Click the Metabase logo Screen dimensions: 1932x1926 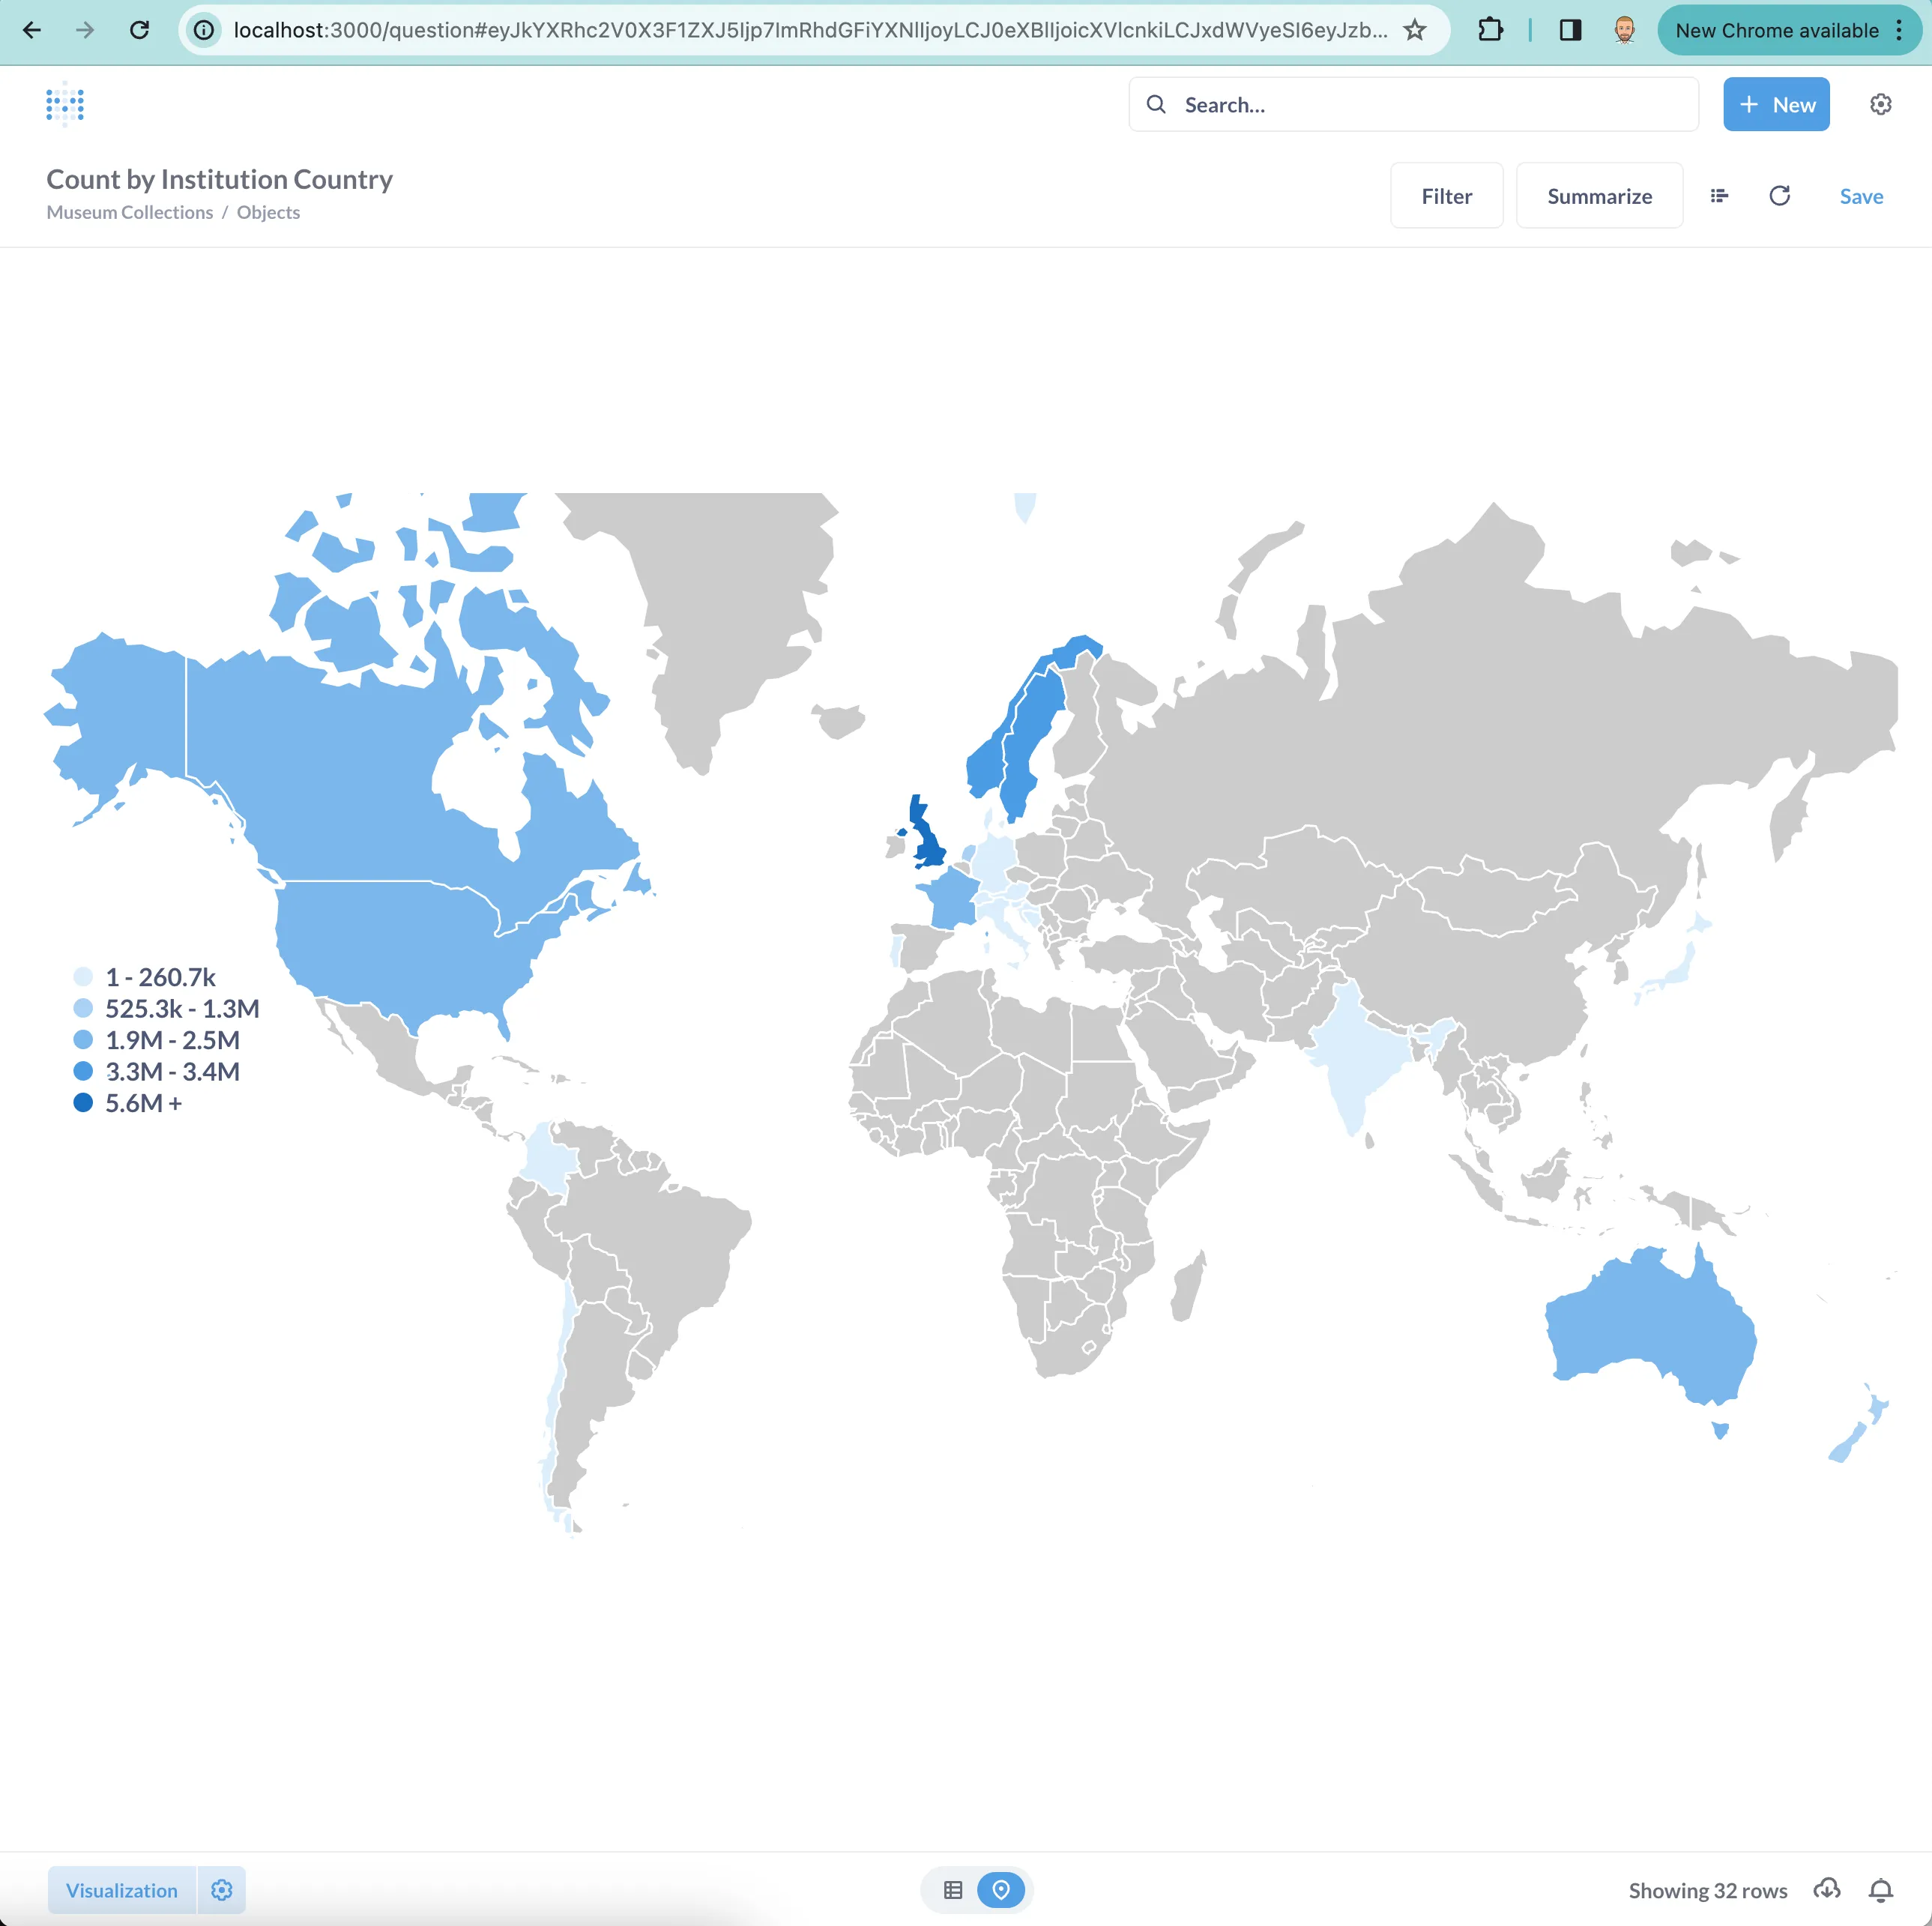64,104
